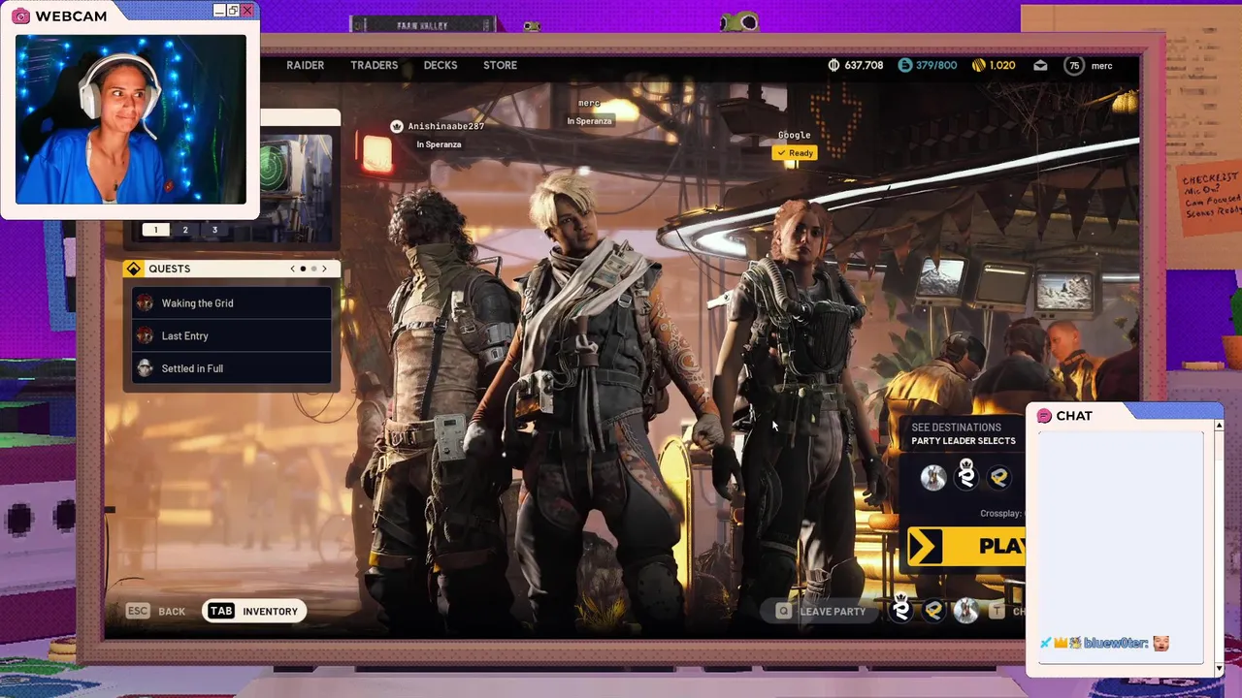Click the face emote in chat message
The width and height of the screenshot is (1242, 698).
click(x=1160, y=643)
